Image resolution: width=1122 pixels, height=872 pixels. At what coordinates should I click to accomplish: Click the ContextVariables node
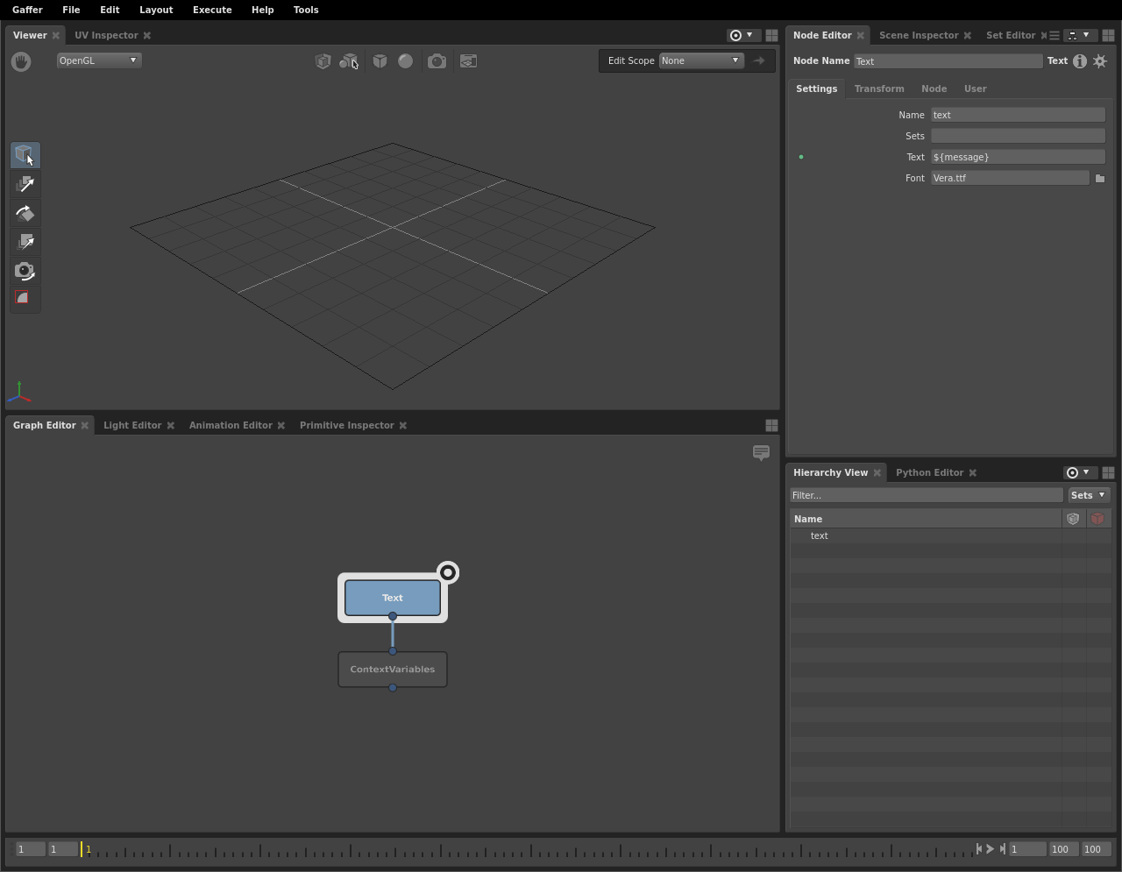tap(393, 670)
